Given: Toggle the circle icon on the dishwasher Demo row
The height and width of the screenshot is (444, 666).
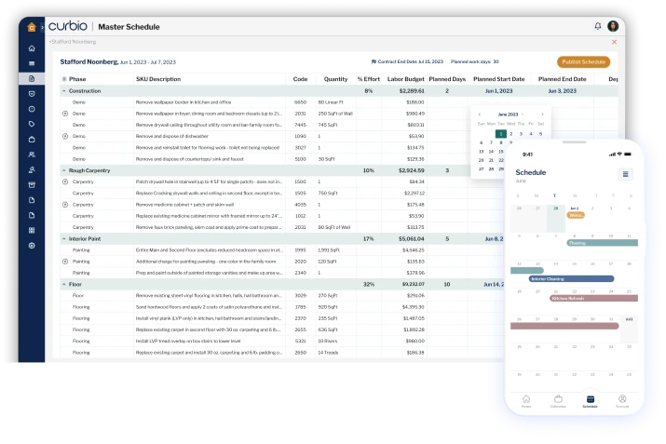Looking at the screenshot, I should (64, 136).
